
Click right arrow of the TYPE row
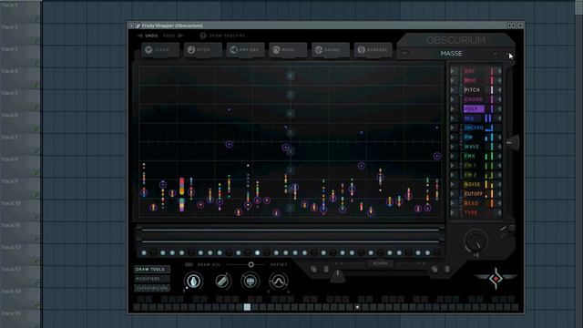(x=499, y=212)
